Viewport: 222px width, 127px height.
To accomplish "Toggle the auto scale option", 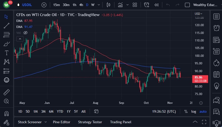I will 203,111.
